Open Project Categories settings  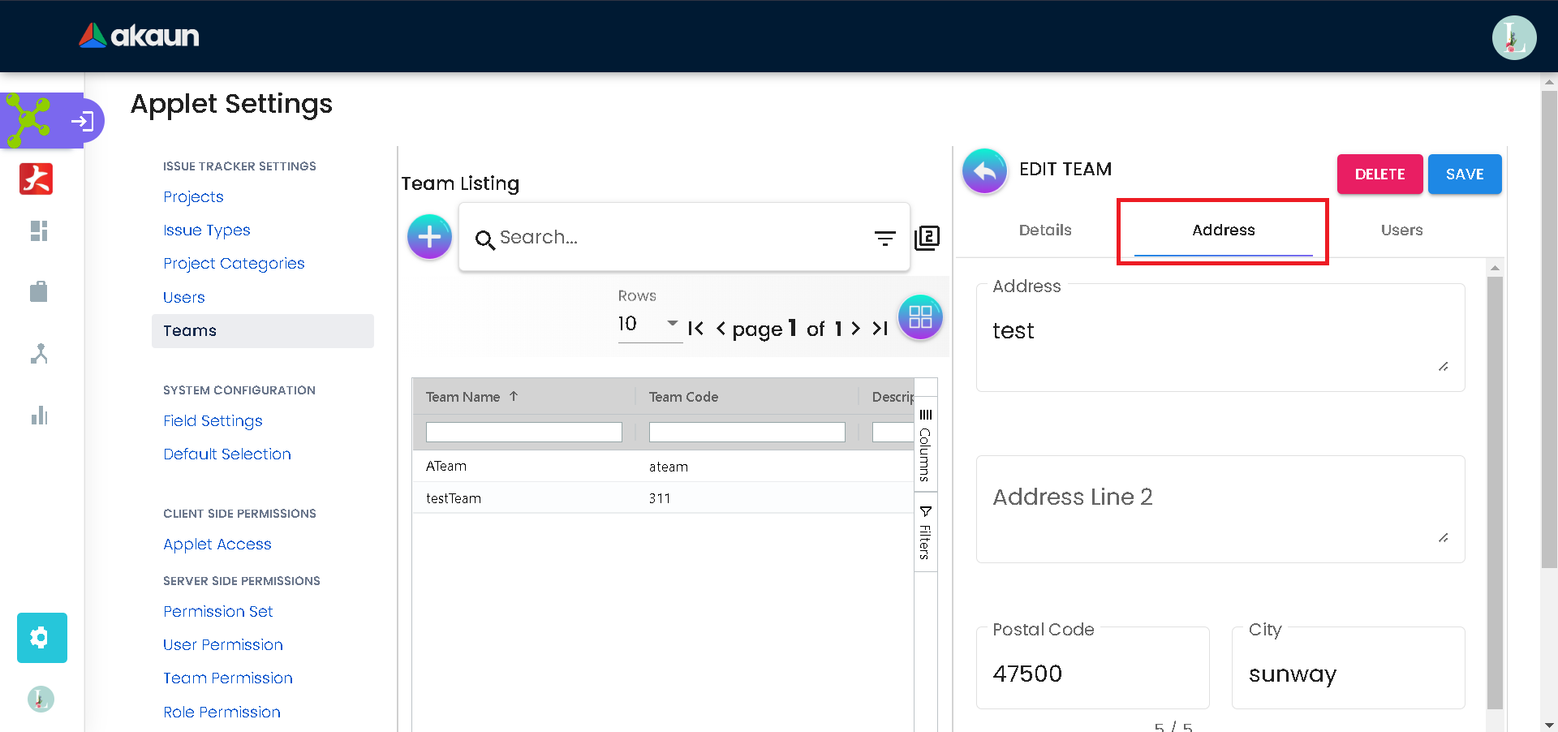(x=234, y=264)
